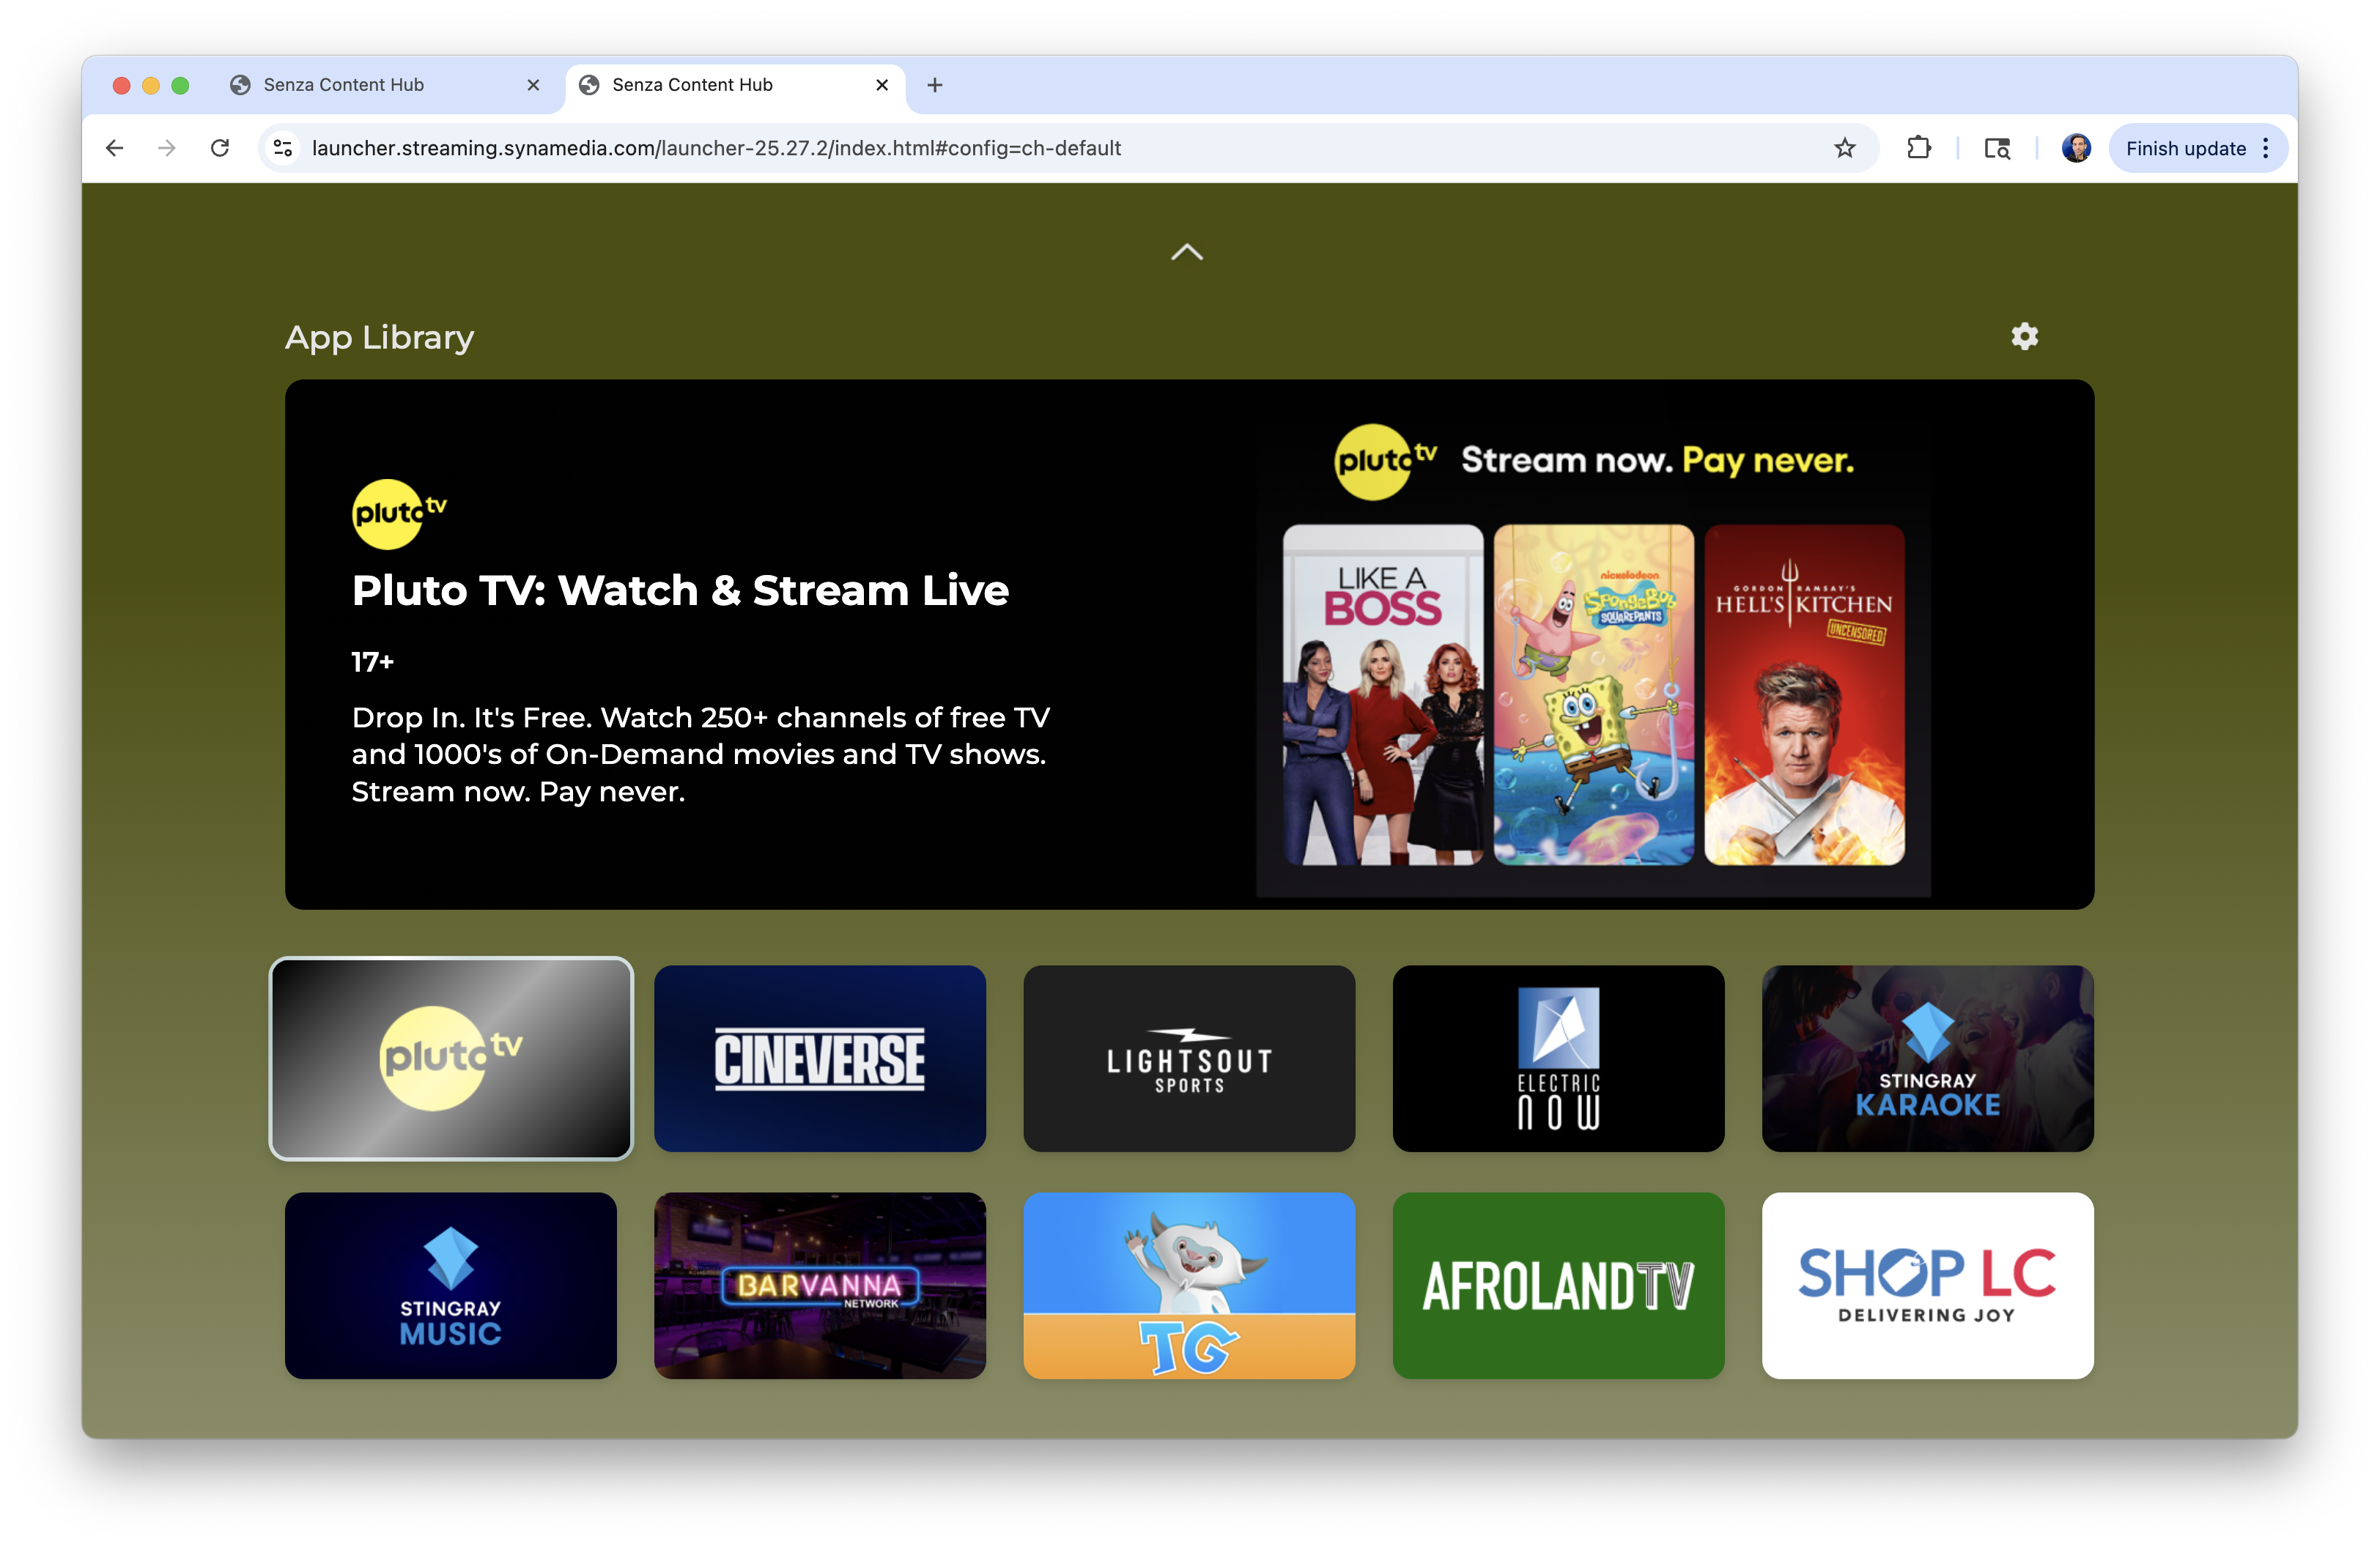Click the SpongeBob SquarePants poster

[1593, 694]
